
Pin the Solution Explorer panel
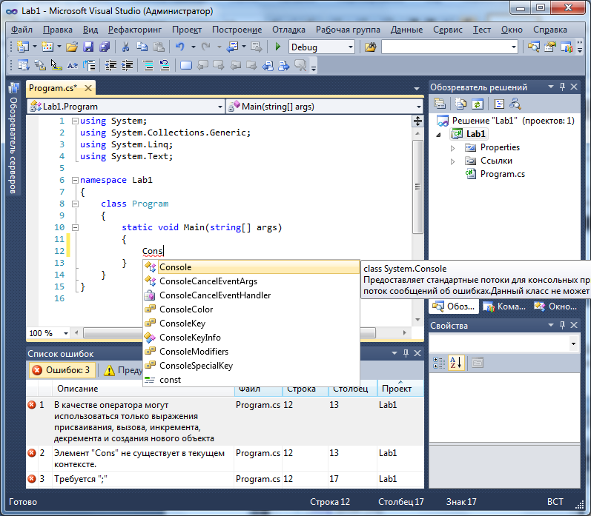click(562, 87)
